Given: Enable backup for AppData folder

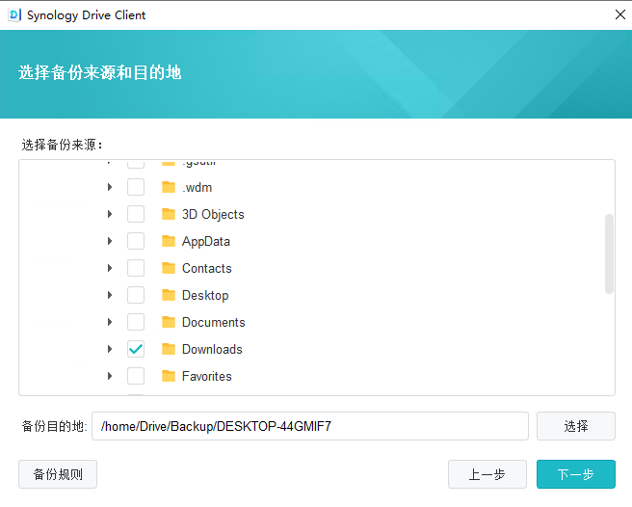Looking at the screenshot, I should [x=136, y=241].
